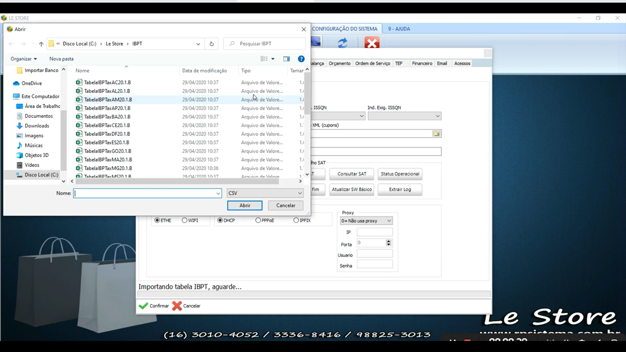Click the blue refresh toolbar icon
Viewport: 626px width, 352px height.
pyautogui.click(x=343, y=43)
